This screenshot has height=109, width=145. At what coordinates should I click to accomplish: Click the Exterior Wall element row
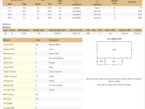tap(42, 45)
